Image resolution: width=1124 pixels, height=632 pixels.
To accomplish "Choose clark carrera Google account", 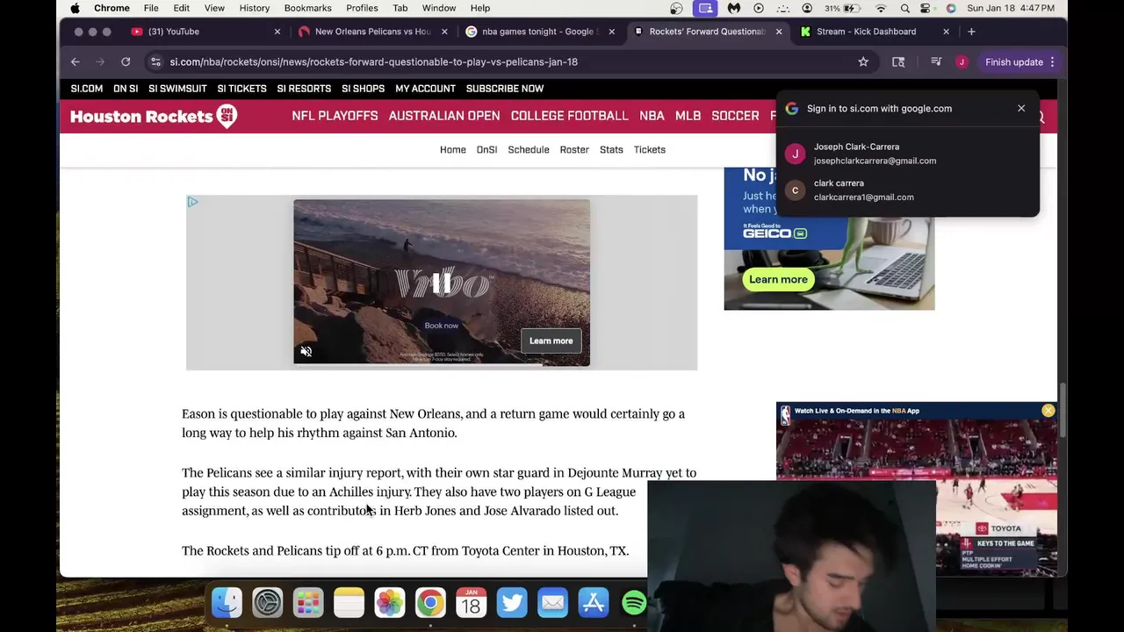I will 908,190.
